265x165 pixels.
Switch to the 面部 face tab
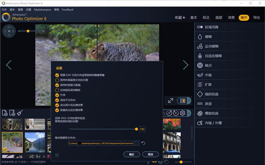(219, 18)
